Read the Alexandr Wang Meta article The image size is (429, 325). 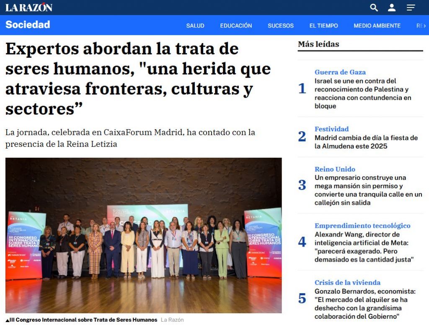[x=364, y=247]
